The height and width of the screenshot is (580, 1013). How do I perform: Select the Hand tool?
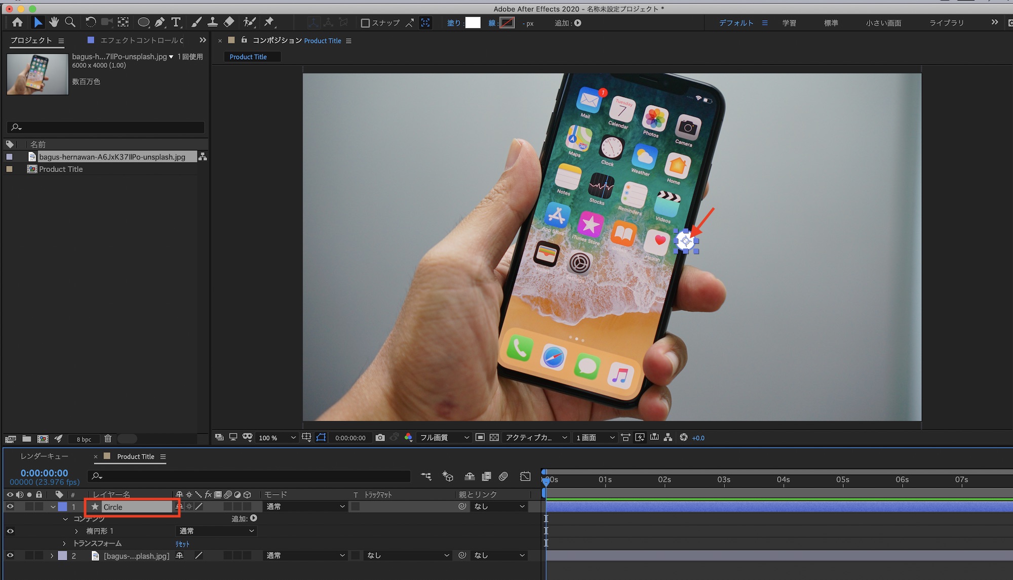pyautogui.click(x=54, y=22)
